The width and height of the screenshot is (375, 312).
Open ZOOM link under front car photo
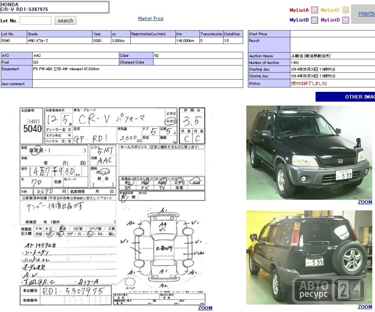point(365,202)
